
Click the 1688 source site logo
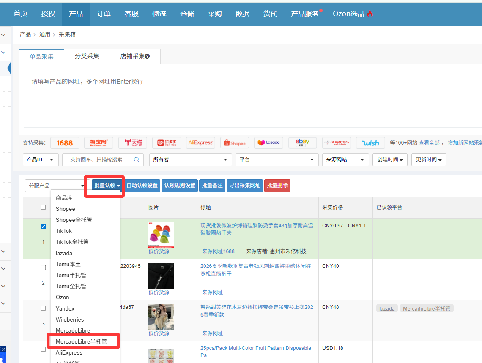(x=65, y=143)
